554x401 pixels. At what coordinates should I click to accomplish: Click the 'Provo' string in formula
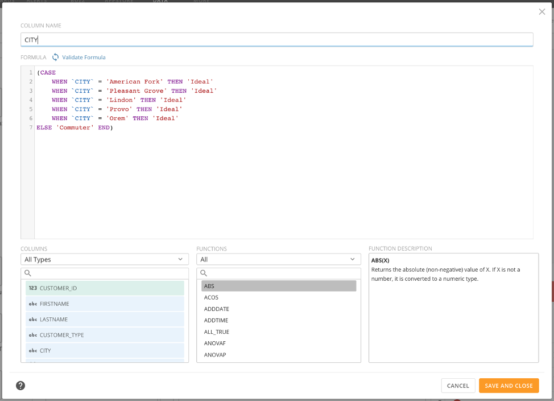pos(119,109)
